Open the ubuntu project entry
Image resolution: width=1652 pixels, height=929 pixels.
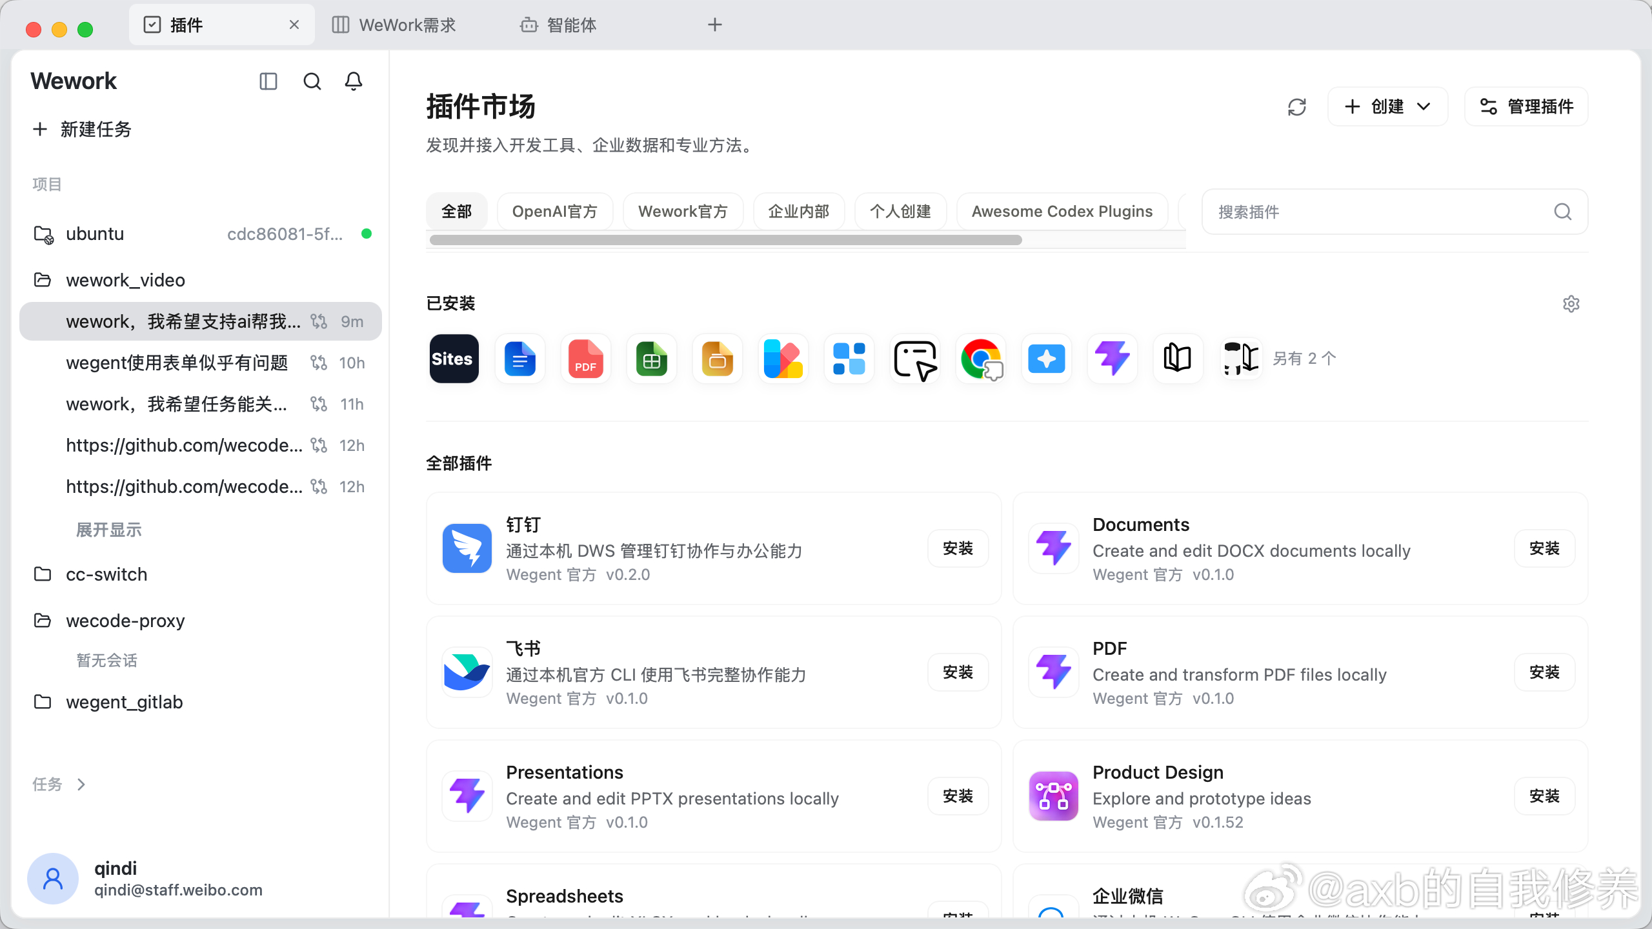click(x=200, y=234)
